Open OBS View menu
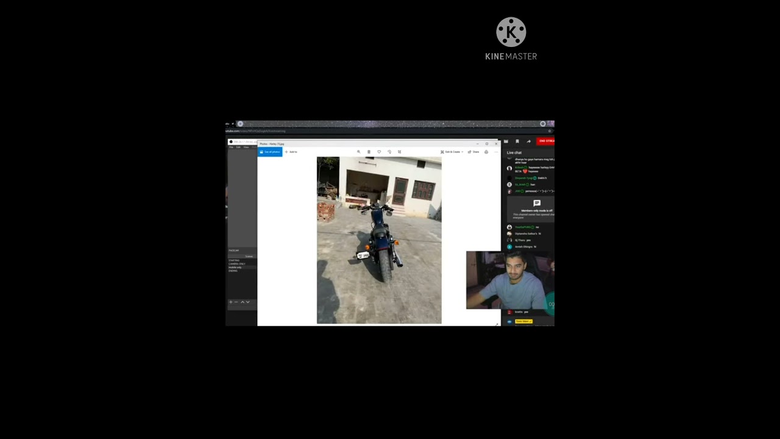 (246, 147)
